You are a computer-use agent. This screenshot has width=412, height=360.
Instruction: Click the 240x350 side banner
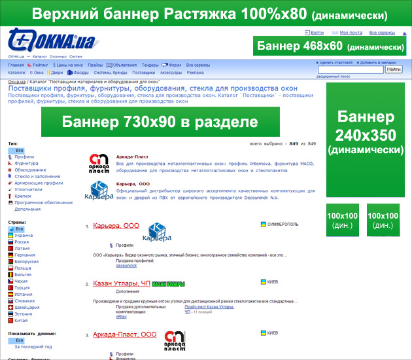pos(366,140)
